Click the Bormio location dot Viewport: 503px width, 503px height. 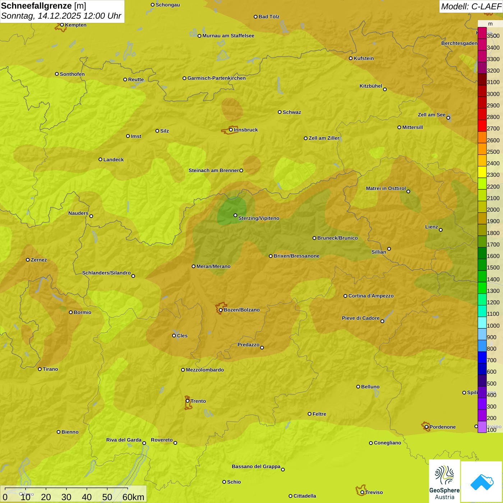coord(71,312)
